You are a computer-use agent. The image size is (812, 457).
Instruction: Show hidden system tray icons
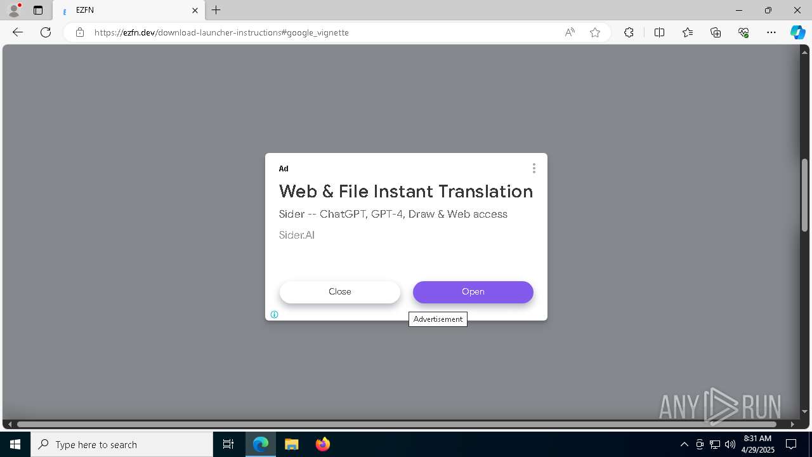pyautogui.click(x=684, y=444)
